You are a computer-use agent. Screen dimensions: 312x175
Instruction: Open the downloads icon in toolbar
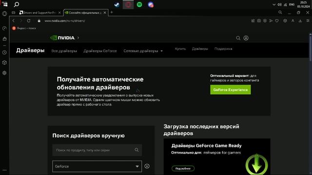300,20
